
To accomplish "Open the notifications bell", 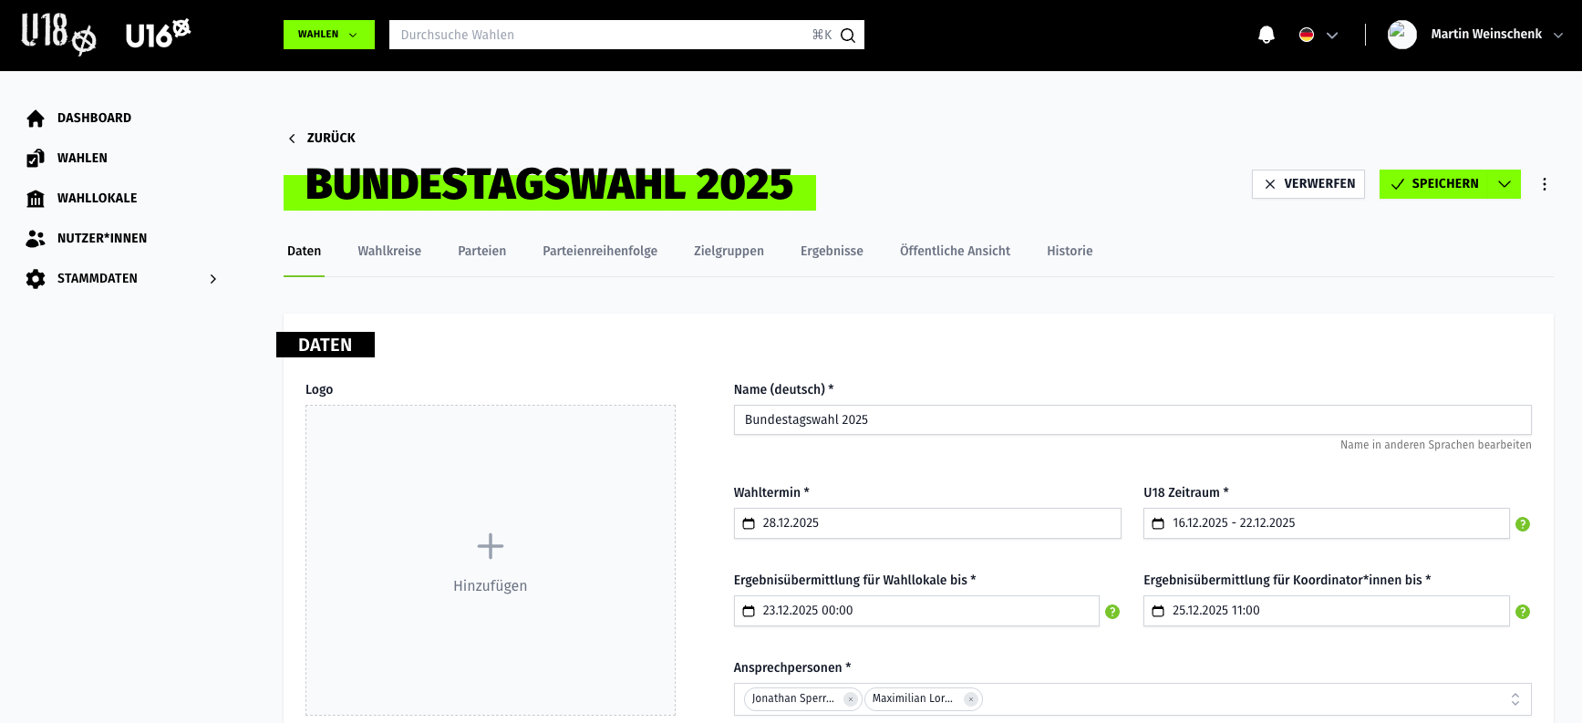I will [x=1266, y=35].
